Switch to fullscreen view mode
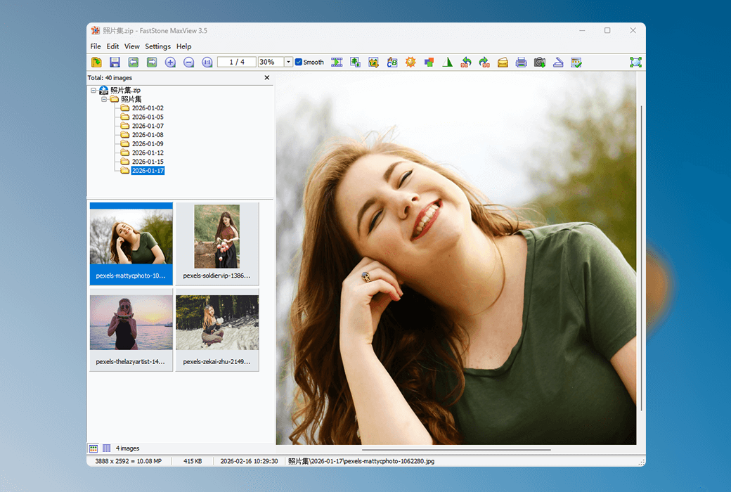The height and width of the screenshot is (492, 731). 635,62
